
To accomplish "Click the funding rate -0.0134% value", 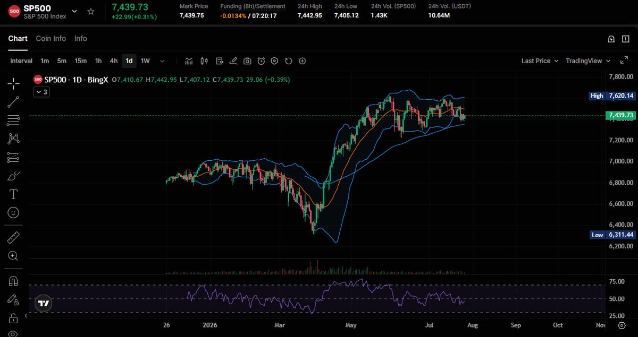I will click(x=232, y=15).
